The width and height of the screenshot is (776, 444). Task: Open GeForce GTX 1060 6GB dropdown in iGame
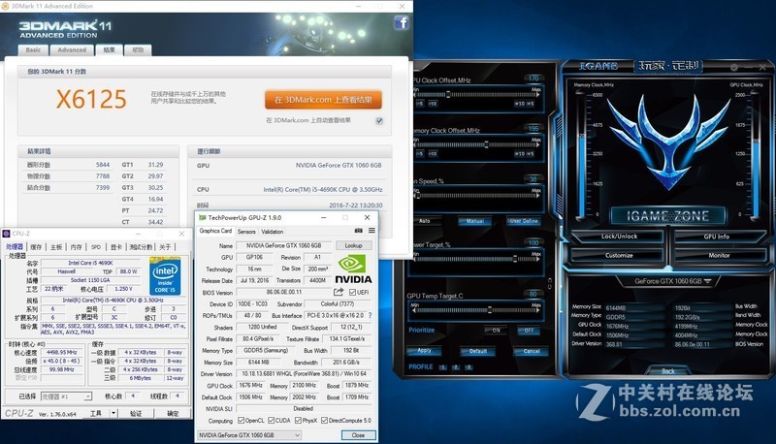click(672, 281)
